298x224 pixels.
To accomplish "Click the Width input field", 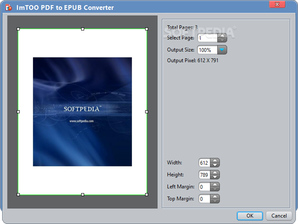I will 204,163.
